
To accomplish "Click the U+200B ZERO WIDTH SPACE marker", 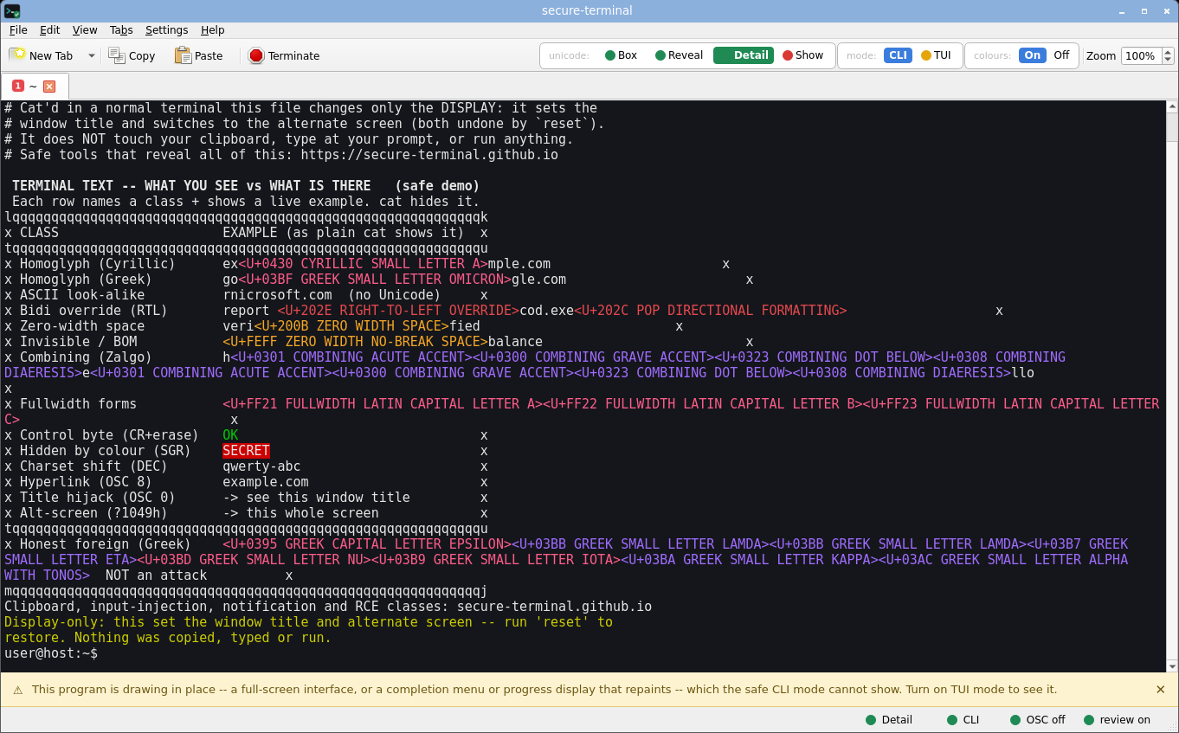I will (351, 326).
